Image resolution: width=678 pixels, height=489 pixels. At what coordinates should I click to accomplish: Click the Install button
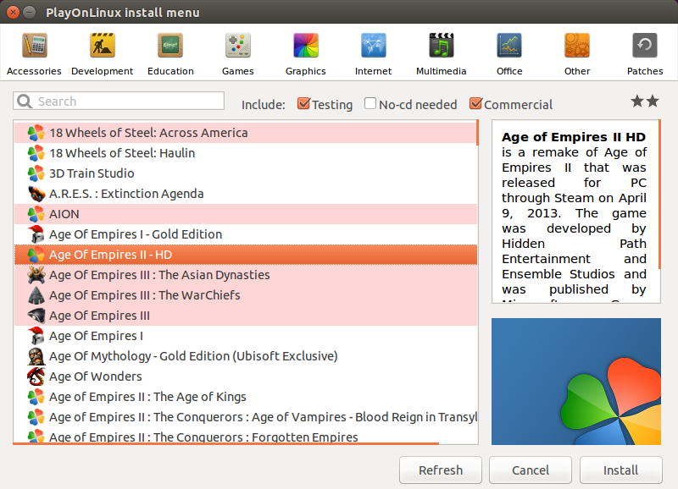point(621,470)
